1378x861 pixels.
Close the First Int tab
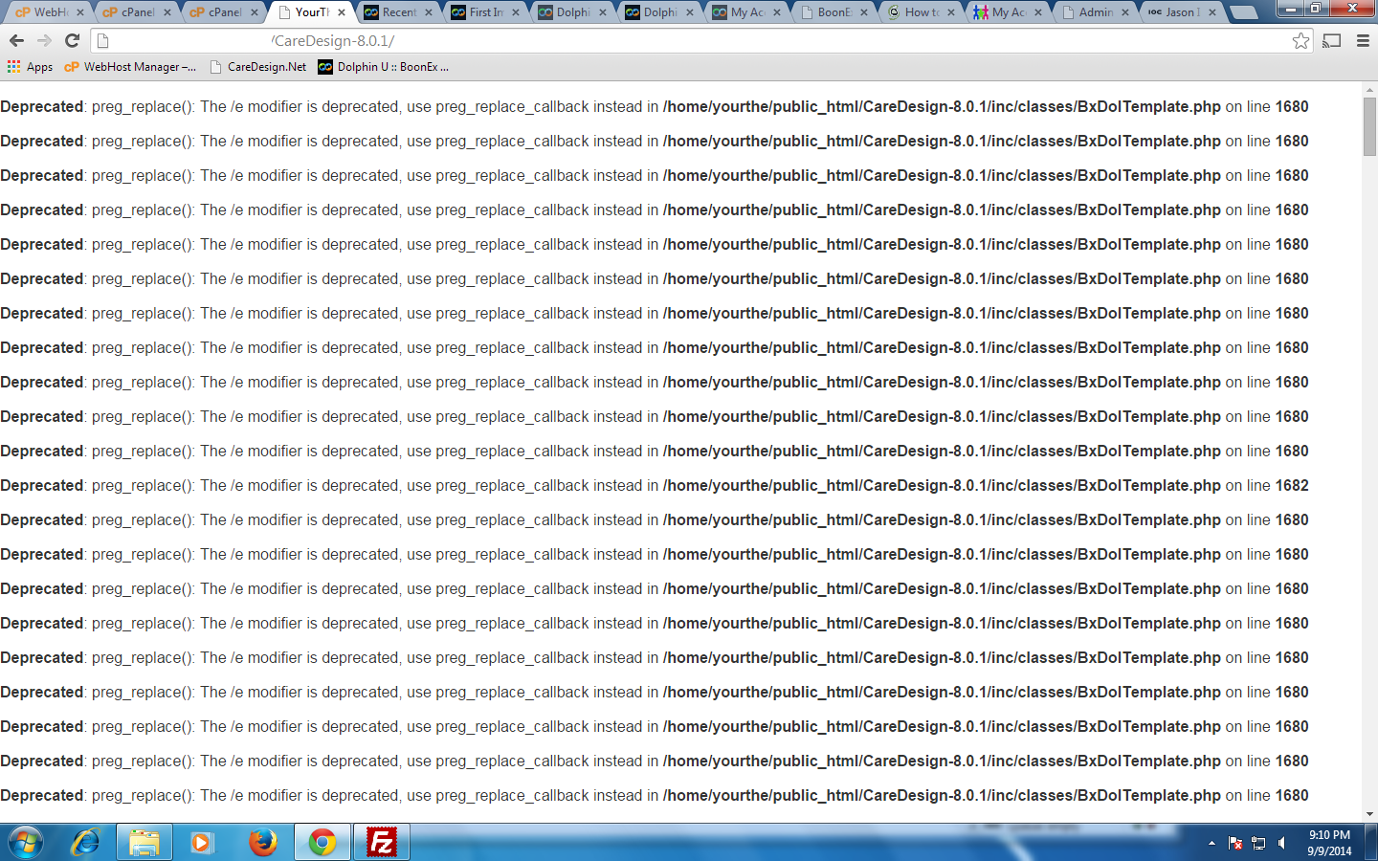[x=516, y=12]
